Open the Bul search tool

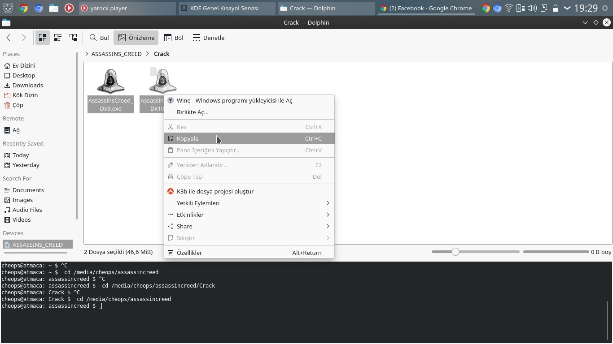click(x=99, y=38)
